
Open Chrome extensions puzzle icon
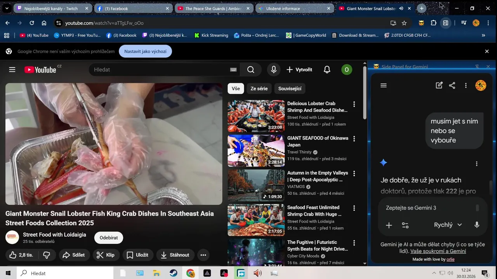pos(434,23)
